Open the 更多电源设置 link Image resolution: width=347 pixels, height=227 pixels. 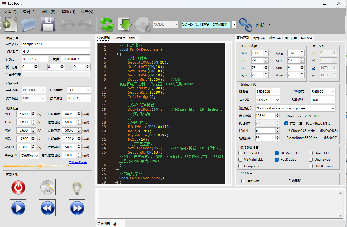(77, 162)
